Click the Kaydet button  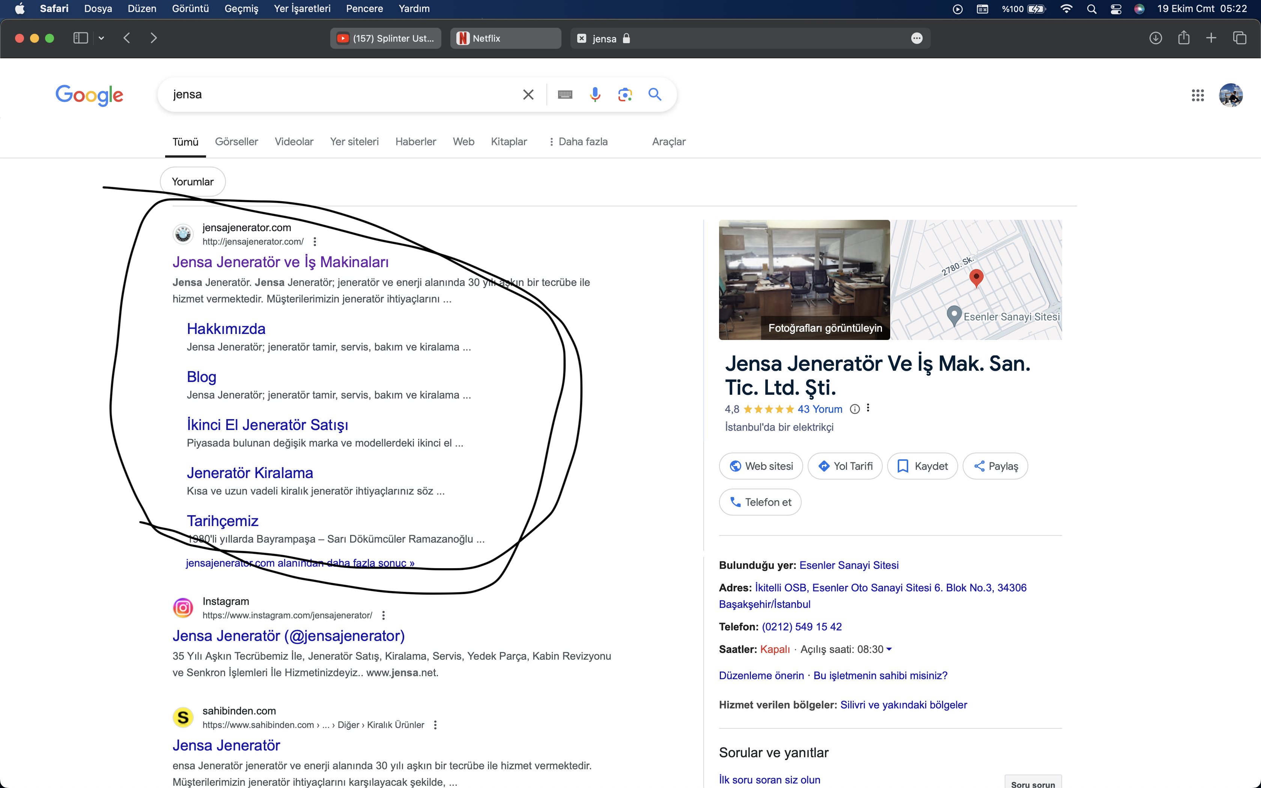[922, 466]
